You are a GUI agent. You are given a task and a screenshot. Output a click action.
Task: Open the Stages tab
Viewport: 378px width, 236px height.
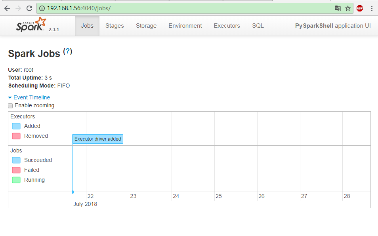(x=115, y=26)
